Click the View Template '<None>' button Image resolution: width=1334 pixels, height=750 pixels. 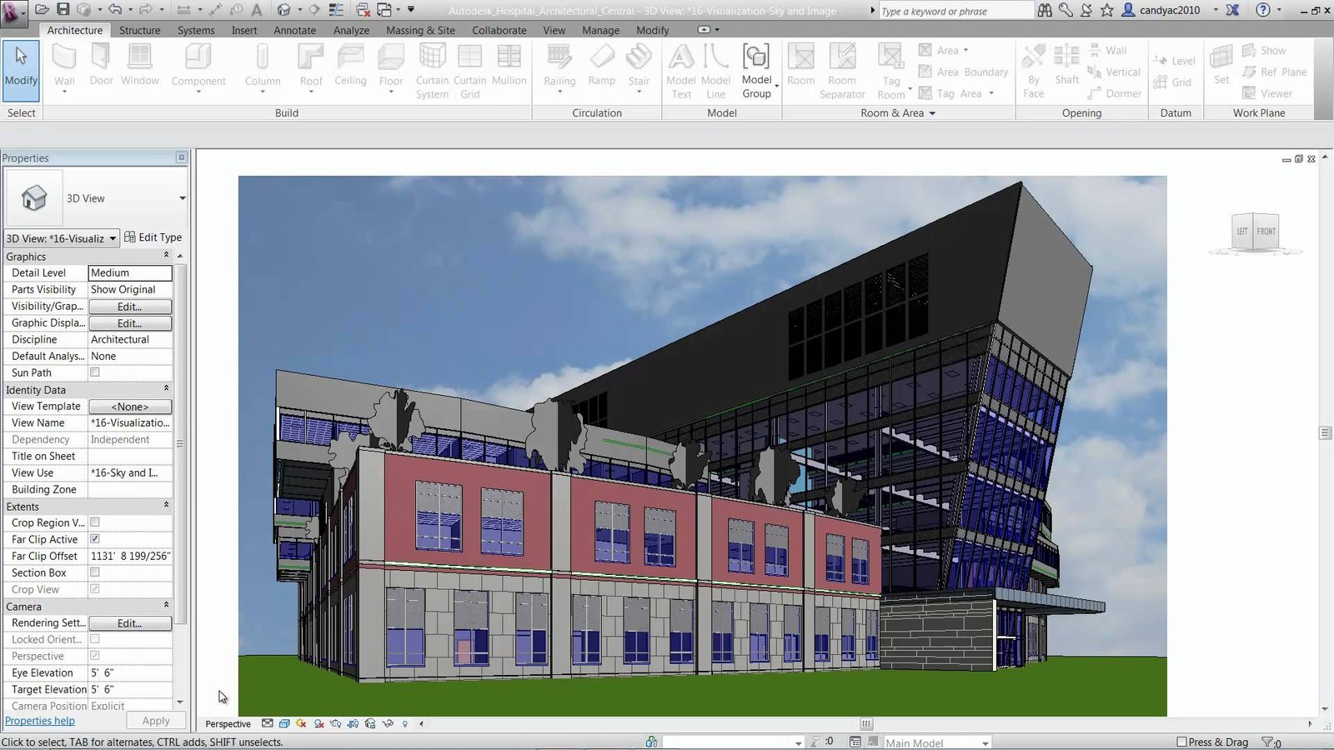(x=130, y=407)
